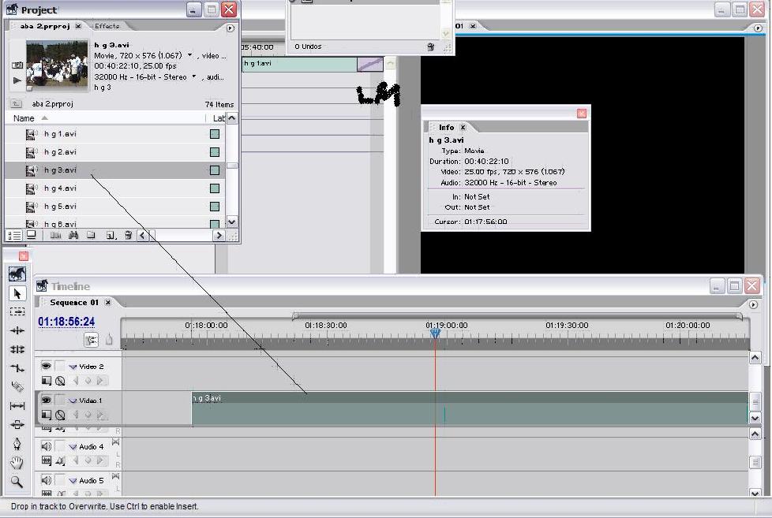772x518 pixels.
Task: Select the Razor tool in the toolbox
Action: tap(17, 387)
